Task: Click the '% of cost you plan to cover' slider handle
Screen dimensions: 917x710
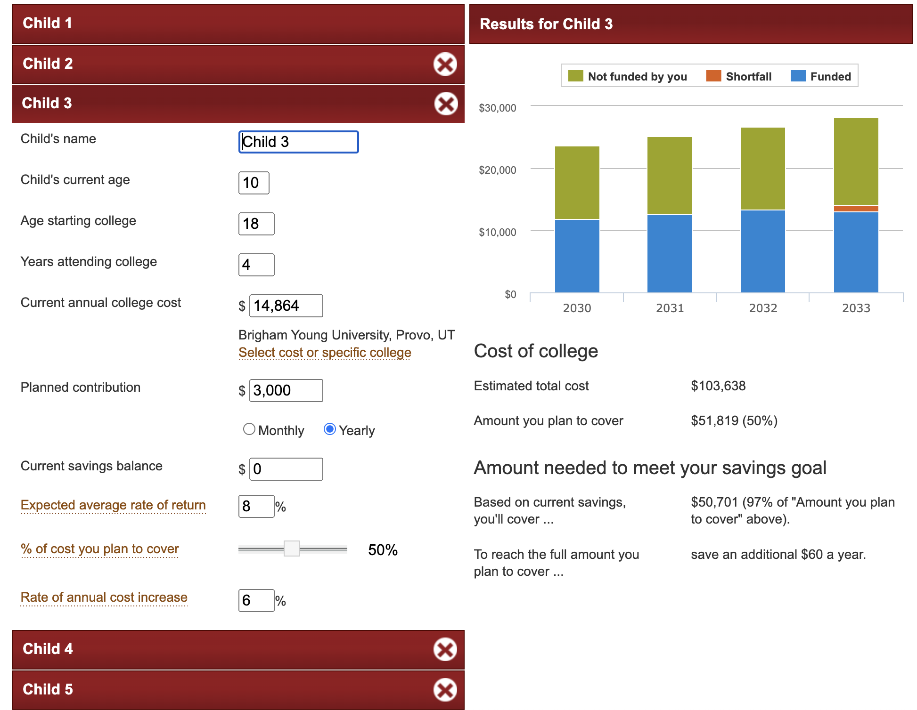Action: (x=292, y=549)
